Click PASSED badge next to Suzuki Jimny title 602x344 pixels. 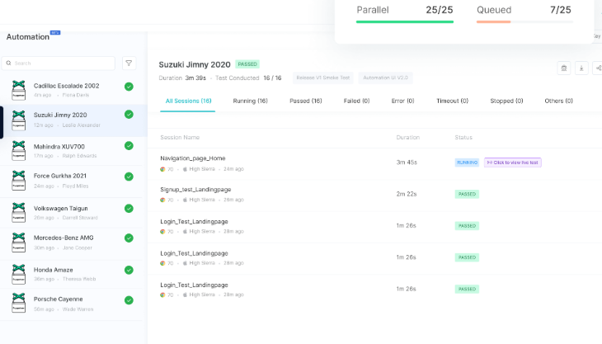tap(247, 64)
